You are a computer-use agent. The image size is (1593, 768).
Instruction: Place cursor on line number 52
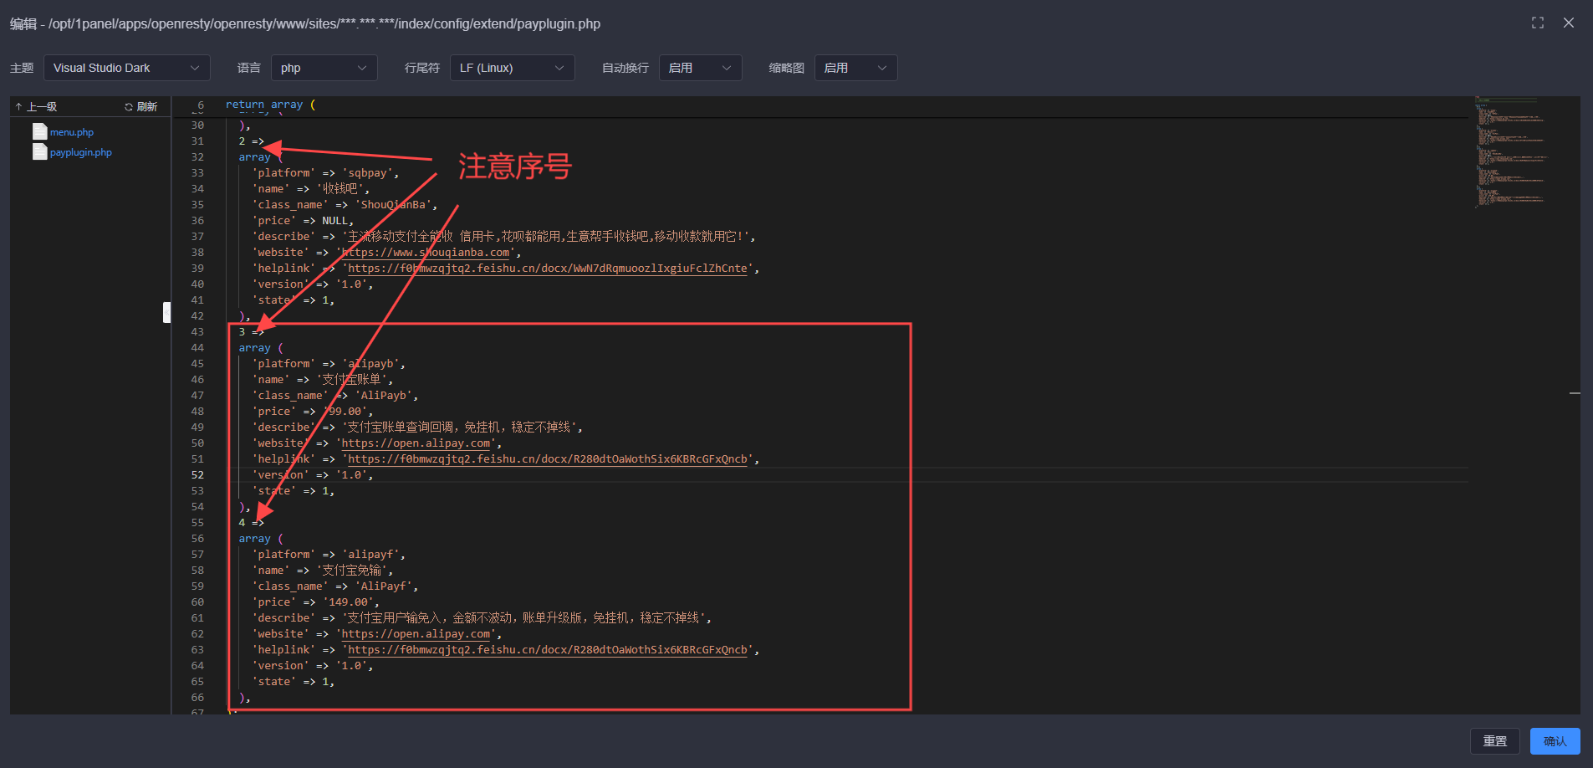coord(197,475)
